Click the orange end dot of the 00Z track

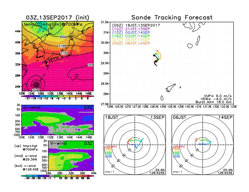click(157, 51)
